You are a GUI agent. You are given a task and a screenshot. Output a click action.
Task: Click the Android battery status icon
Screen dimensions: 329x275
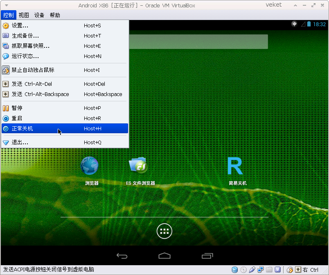tap(309, 24)
